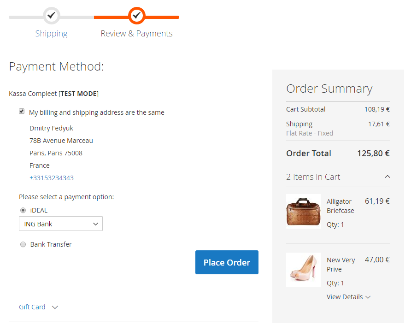Click the Alligator Briefcase product name
This screenshot has width=411, height=331.
(x=340, y=206)
